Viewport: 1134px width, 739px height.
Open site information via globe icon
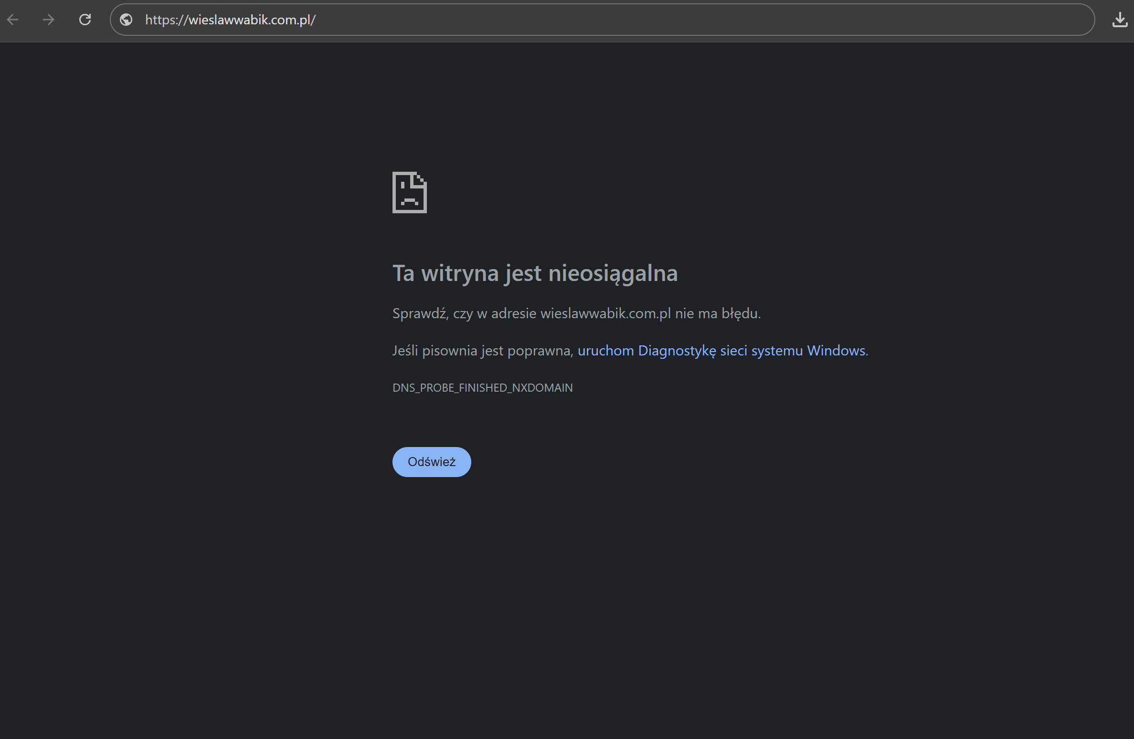(x=126, y=20)
